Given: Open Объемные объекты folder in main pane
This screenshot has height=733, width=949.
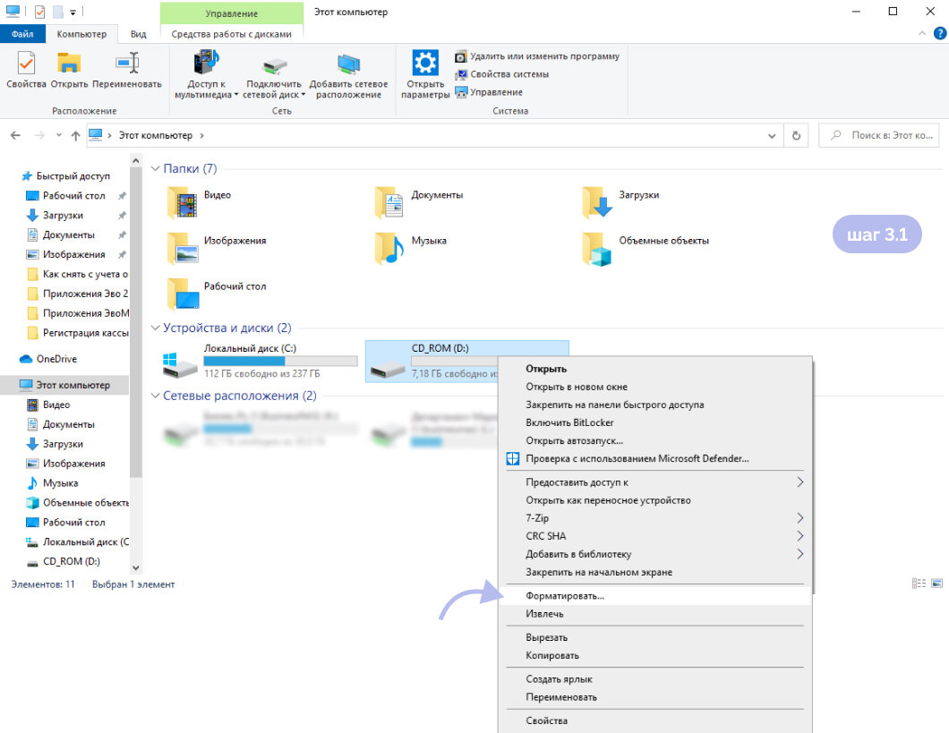Looking at the screenshot, I should (x=645, y=247).
